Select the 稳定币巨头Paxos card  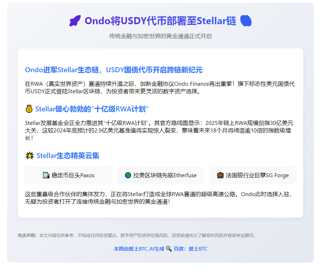(x=68, y=175)
